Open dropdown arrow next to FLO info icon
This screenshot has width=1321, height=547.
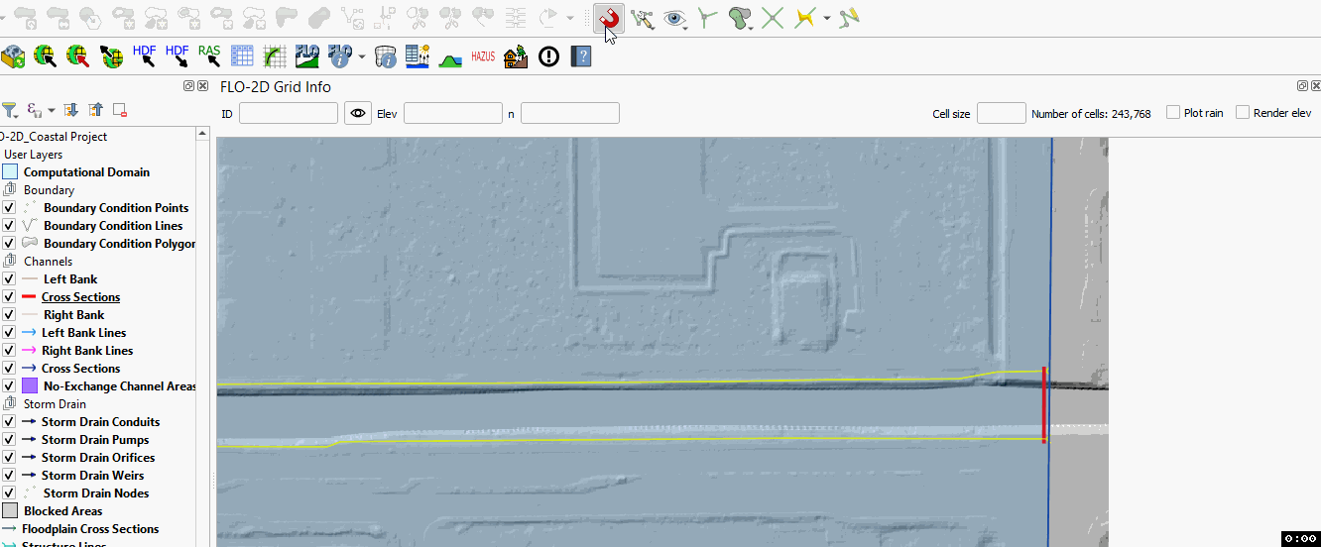(x=362, y=56)
